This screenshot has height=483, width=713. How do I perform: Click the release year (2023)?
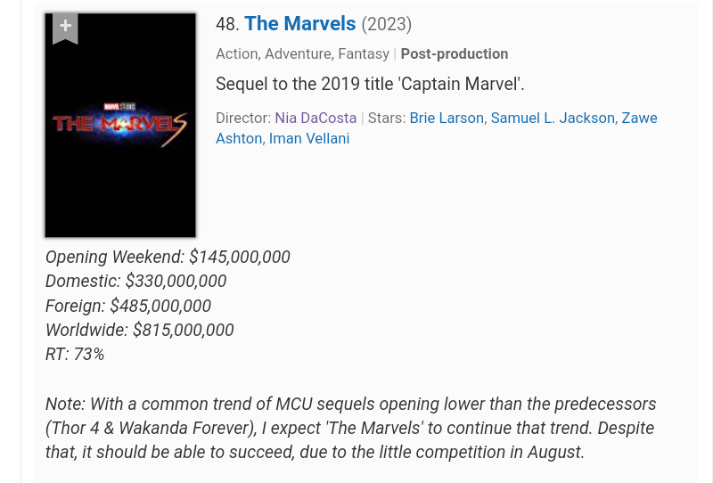coord(387,24)
